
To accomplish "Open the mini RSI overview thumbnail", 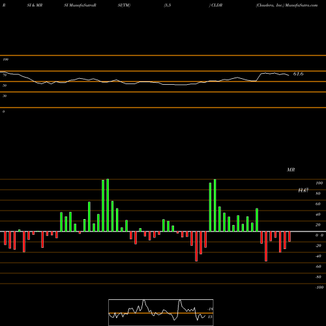I will tap(161, 312).
